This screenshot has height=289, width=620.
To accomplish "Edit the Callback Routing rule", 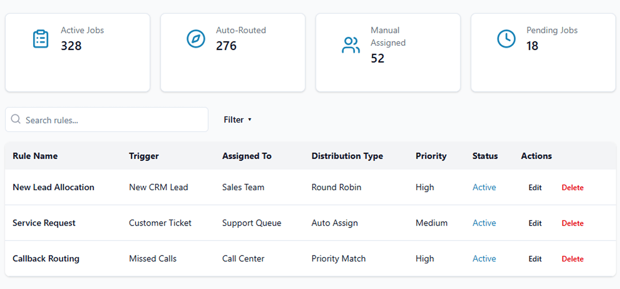I will tap(535, 259).
